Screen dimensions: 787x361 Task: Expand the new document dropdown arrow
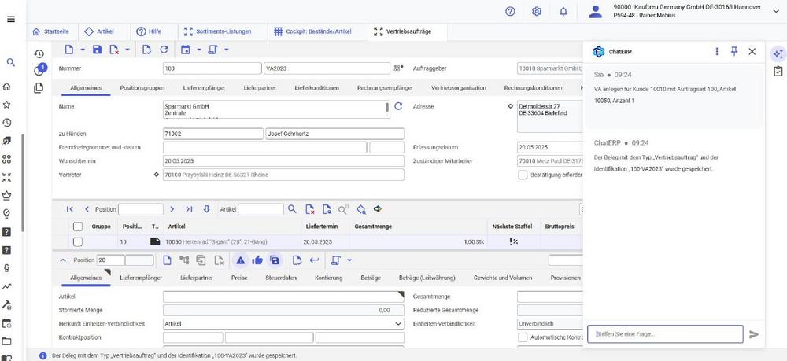pyautogui.click(x=82, y=50)
